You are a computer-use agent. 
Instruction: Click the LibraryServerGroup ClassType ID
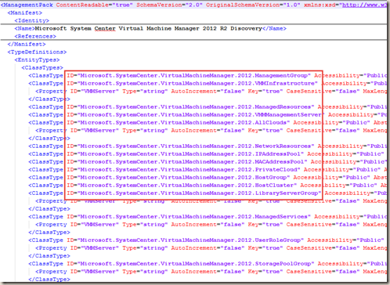(x=194, y=193)
